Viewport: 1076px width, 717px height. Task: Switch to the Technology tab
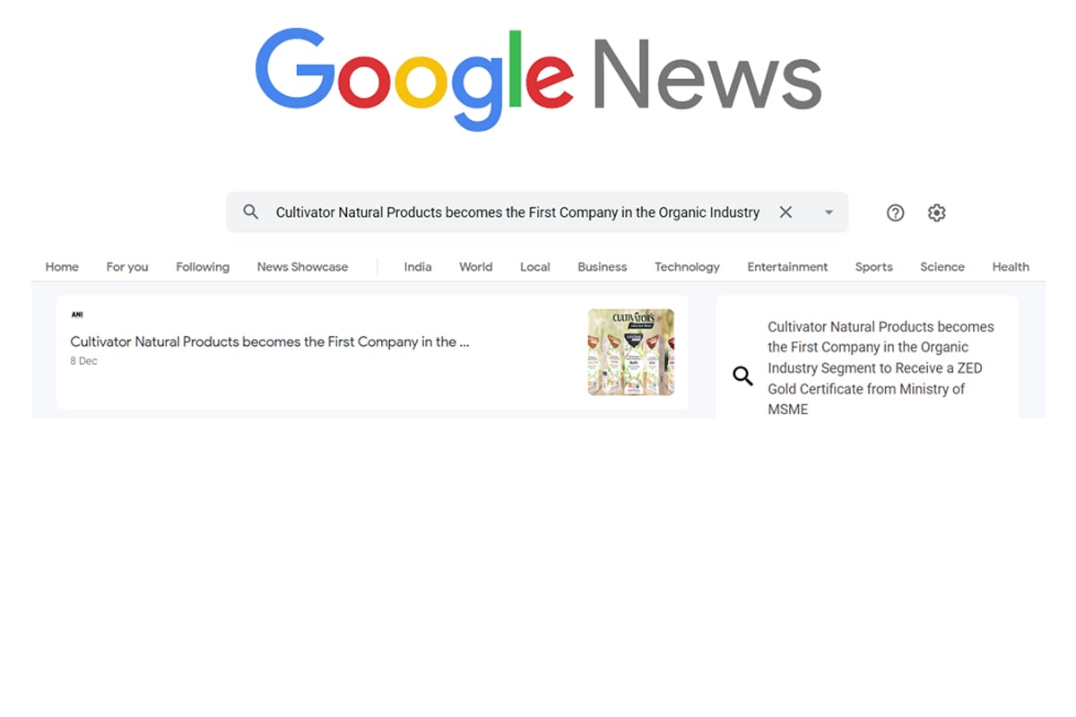687,266
